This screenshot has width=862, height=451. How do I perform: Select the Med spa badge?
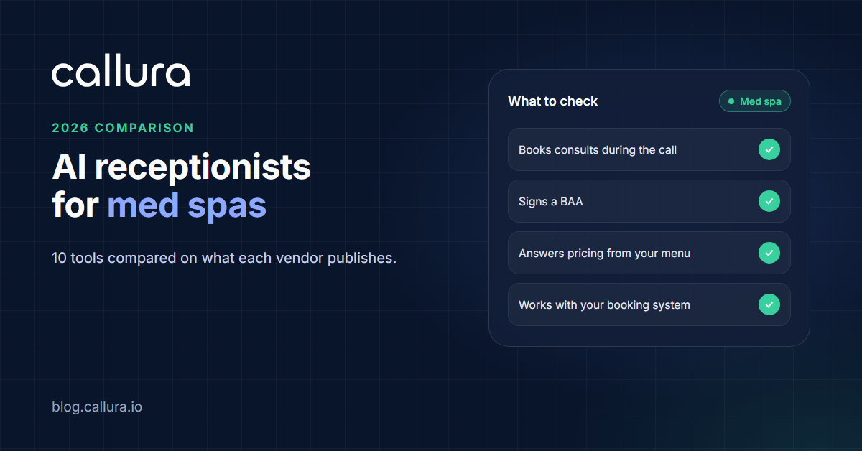point(755,101)
